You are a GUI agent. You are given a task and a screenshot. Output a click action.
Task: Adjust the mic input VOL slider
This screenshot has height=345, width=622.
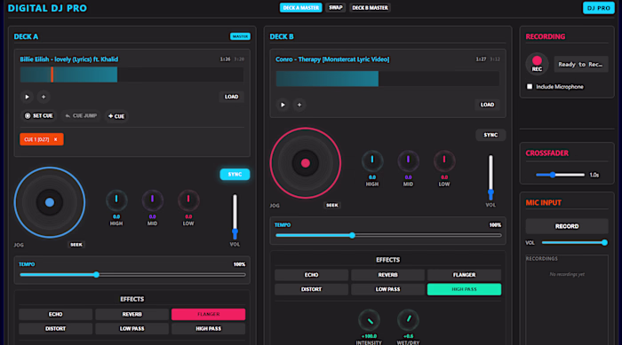pos(574,242)
